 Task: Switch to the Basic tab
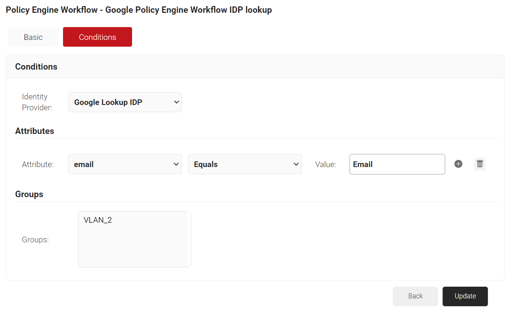pos(33,37)
